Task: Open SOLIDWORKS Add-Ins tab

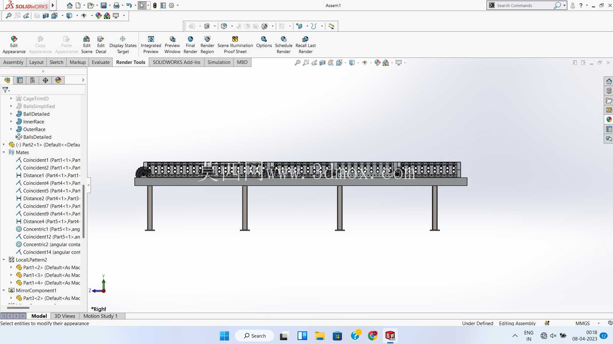Action: coord(177,62)
